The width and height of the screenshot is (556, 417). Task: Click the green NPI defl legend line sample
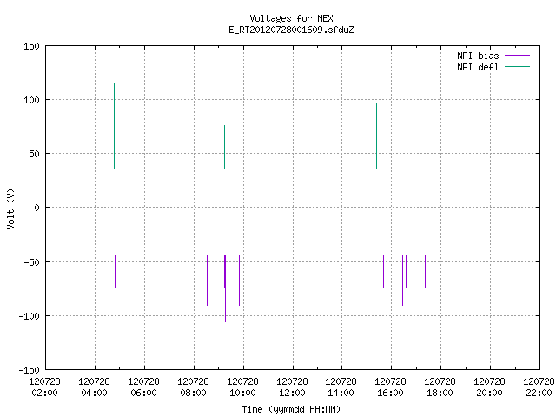click(518, 66)
